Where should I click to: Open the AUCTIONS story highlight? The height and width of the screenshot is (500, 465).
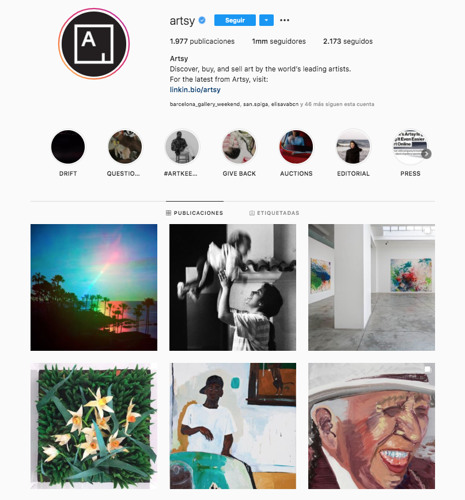click(296, 147)
